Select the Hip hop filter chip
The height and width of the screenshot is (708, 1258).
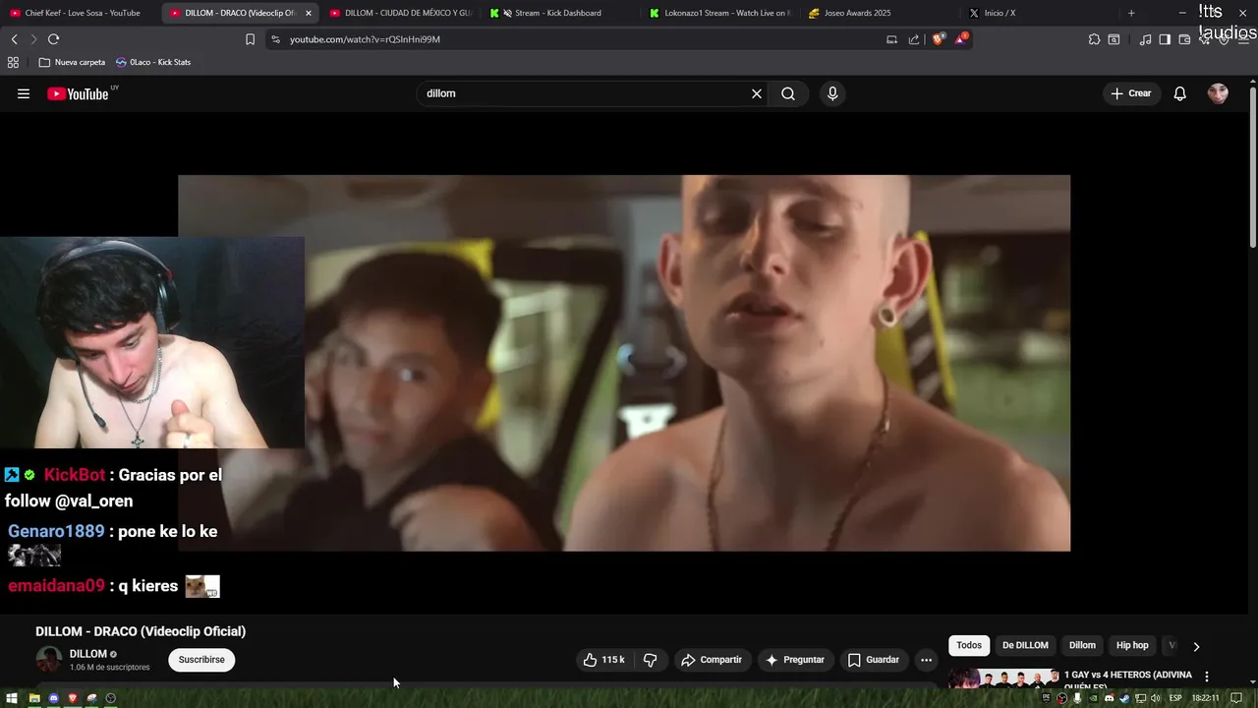tap(1132, 645)
